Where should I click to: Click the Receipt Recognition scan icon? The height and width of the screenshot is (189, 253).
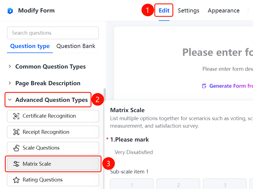(x=16, y=132)
